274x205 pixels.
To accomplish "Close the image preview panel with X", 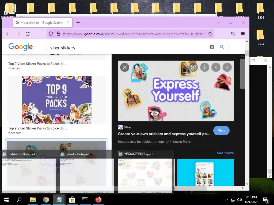I will [x=125, y=67].
